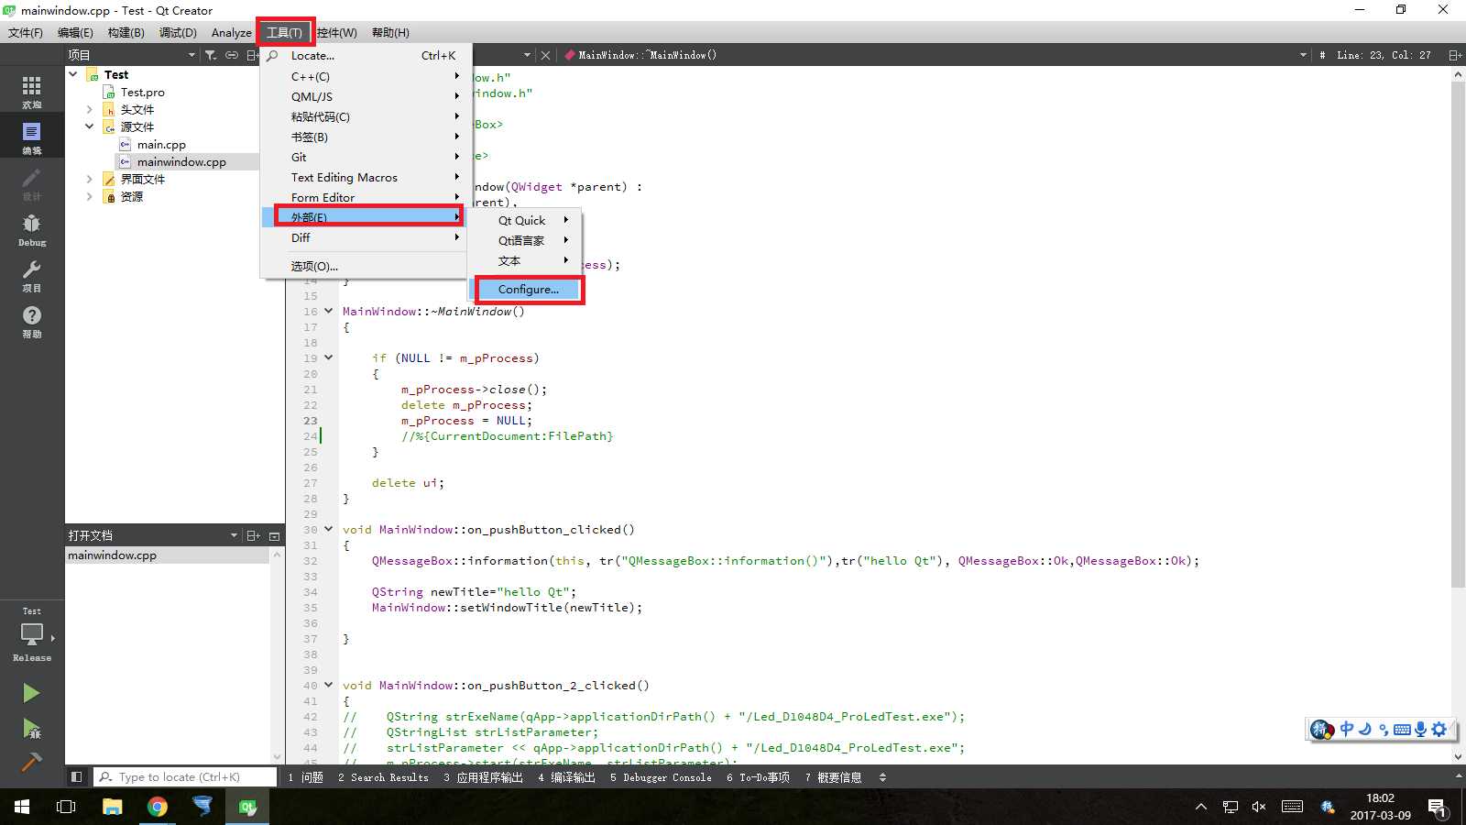1466x825 pixels.
Task: Collapse the 源文件 folder
Action: pyautogui.click(x=89, y=126)
